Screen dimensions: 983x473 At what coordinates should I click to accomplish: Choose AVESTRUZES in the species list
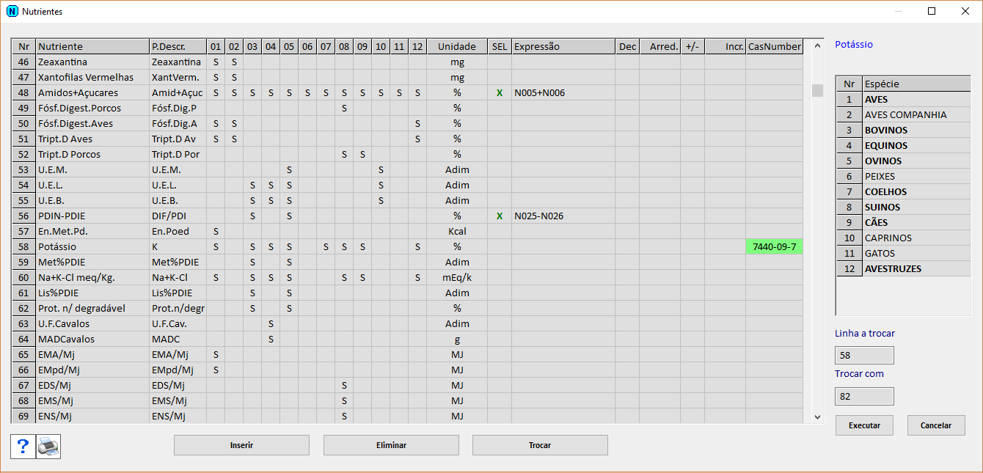[x=893, y=269]
